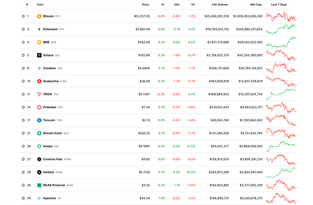Add BNB to watchlist with star
313x205 pixels.
(x=23, y=42)
